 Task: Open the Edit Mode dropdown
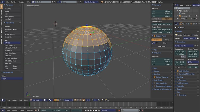tap(36, 100)
